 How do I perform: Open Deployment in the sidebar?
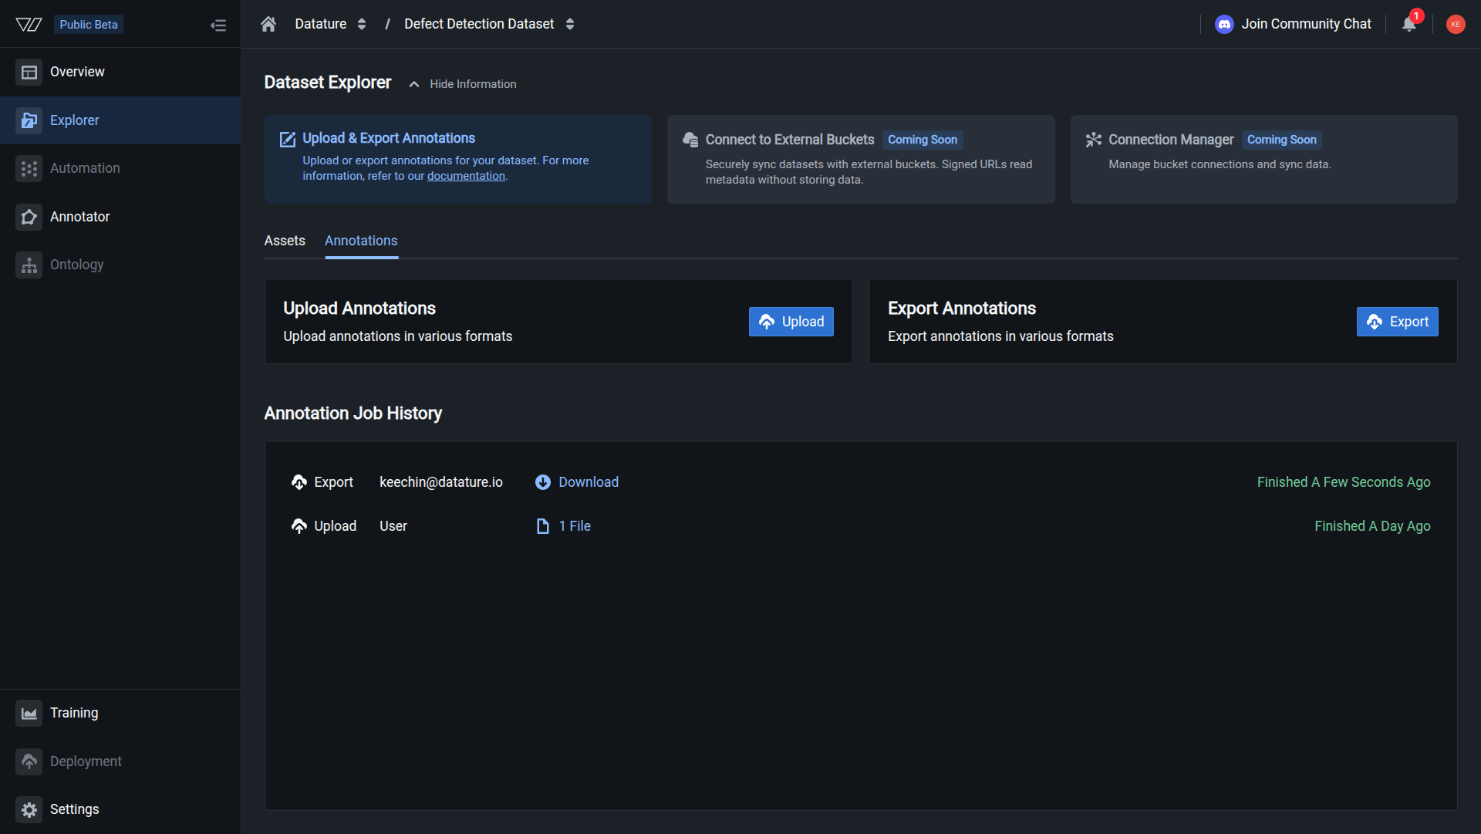tap(120, 761)
